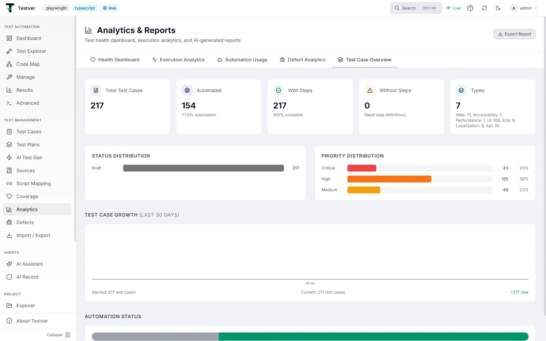Toggle dark mode moon icon

498,8
